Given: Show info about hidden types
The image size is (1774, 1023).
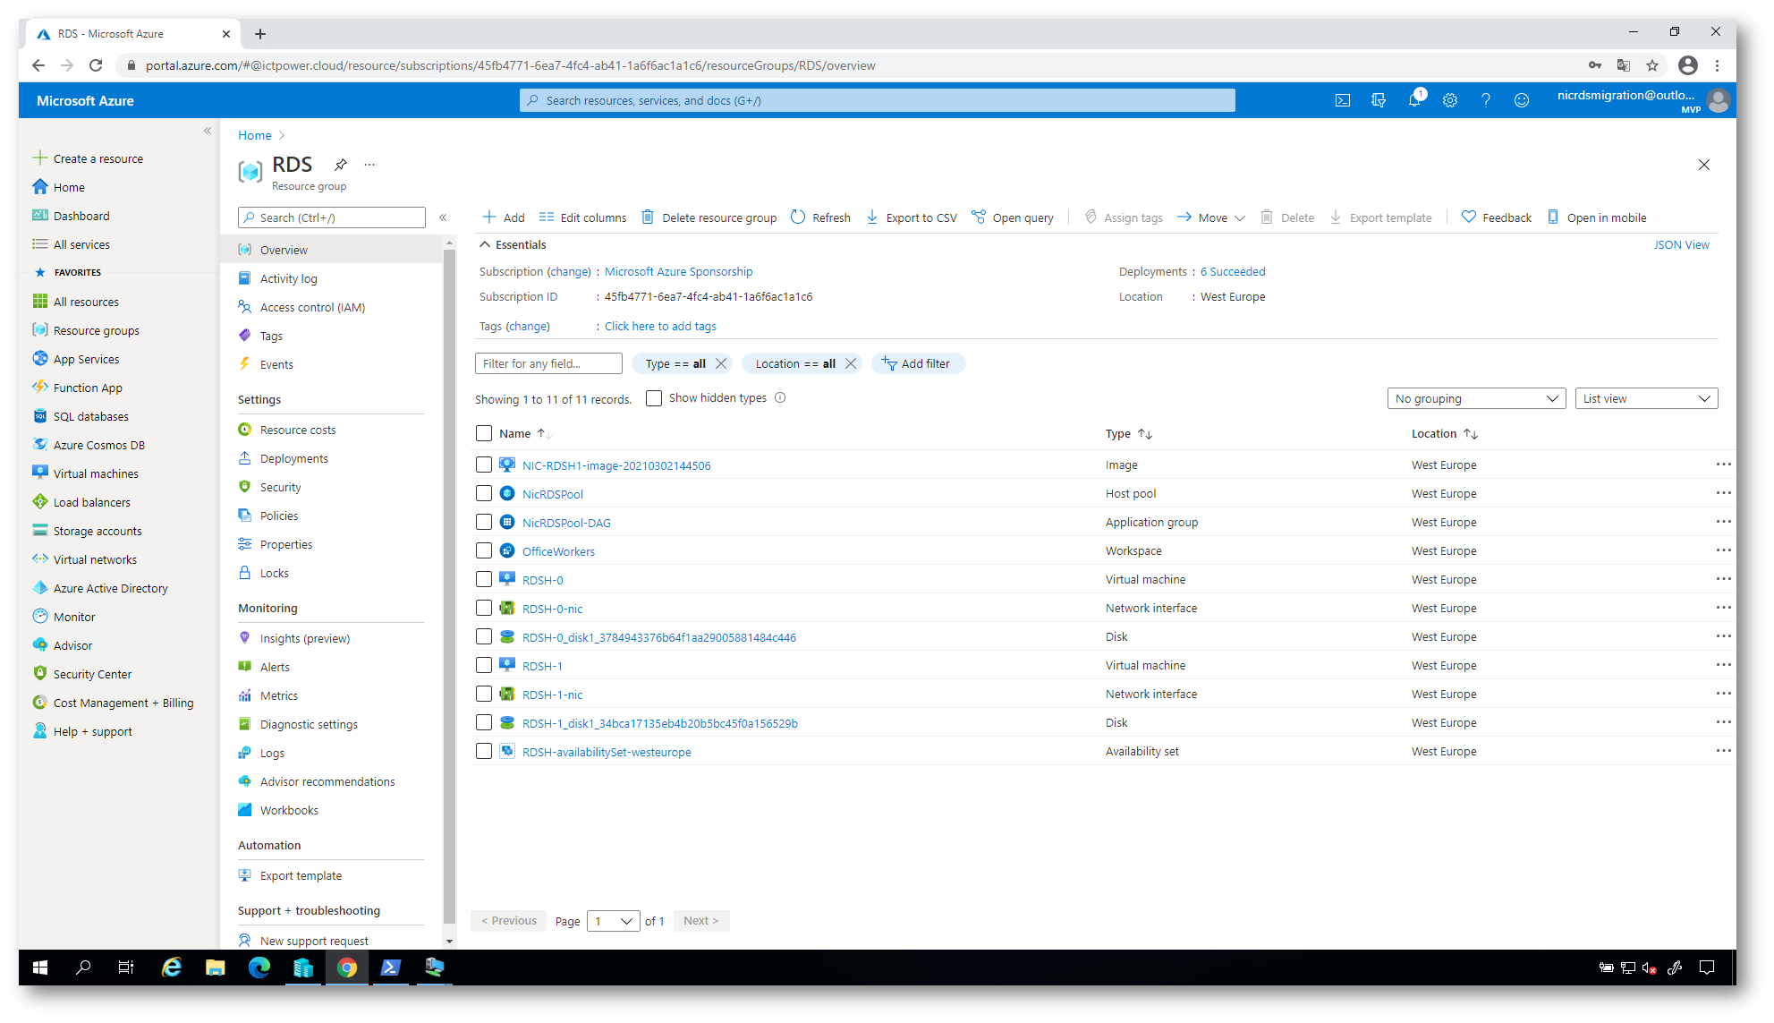Looking at the screenshot, I should pyautogui.click(x=780, y=398).
